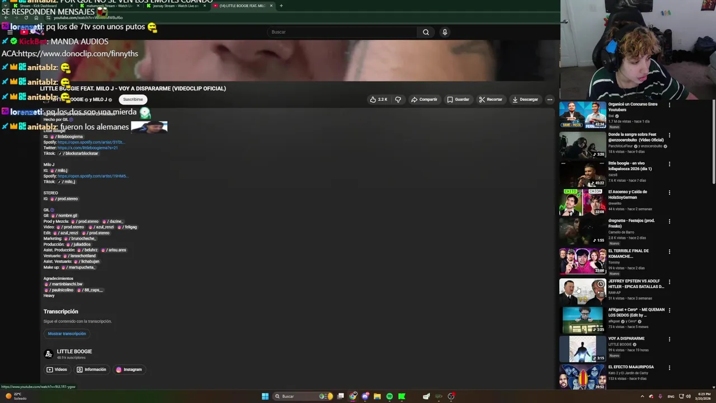Open the new browser tab plus button
Image resolution: width=716 pixels, height=403 pixels.
click(281, 6)
